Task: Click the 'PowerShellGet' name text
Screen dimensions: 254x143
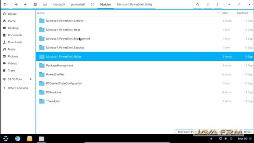Action: 55,74
